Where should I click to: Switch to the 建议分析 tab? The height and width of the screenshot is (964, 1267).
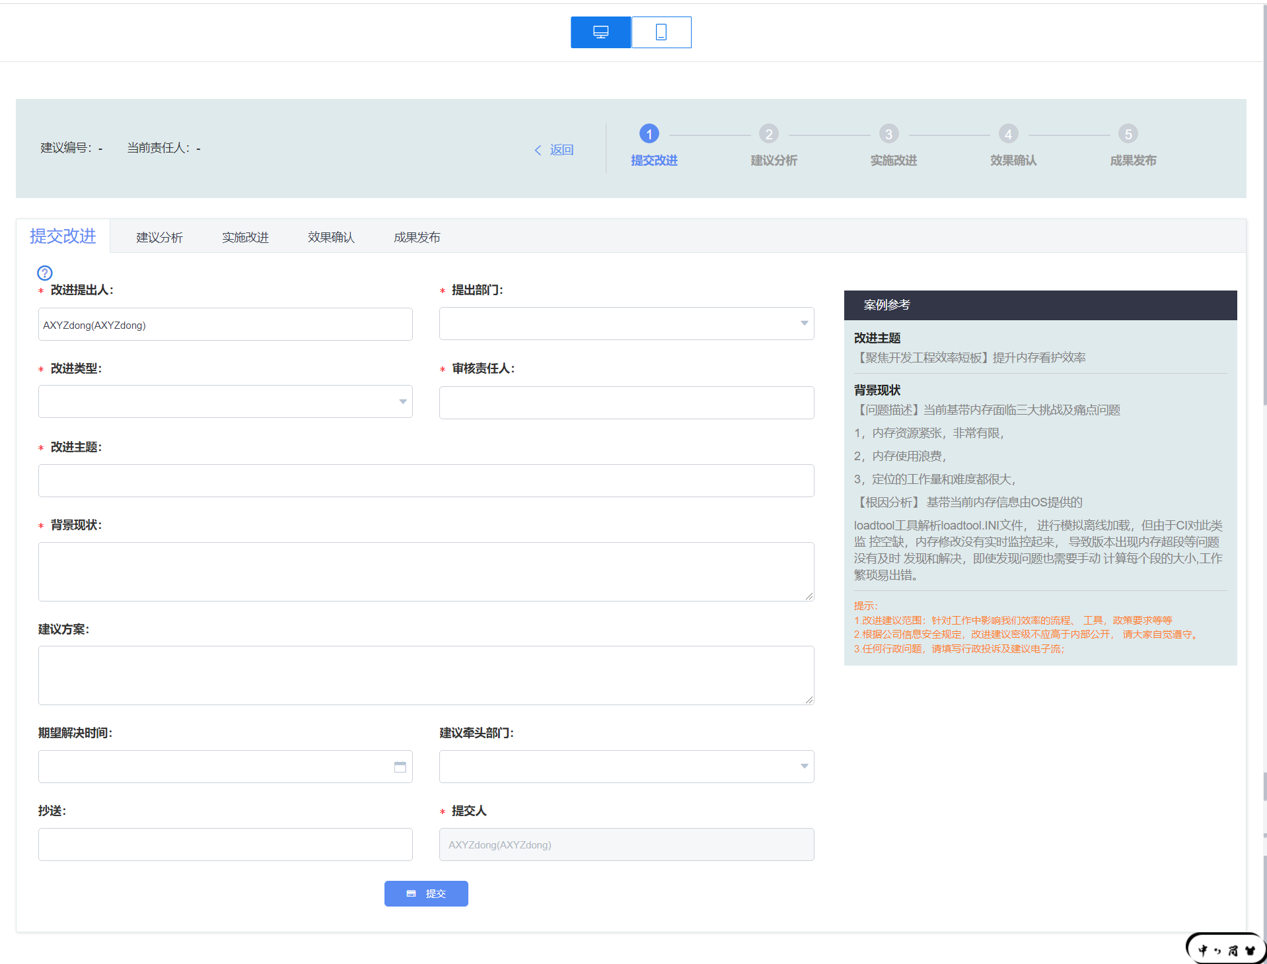(x=159, y=237)
